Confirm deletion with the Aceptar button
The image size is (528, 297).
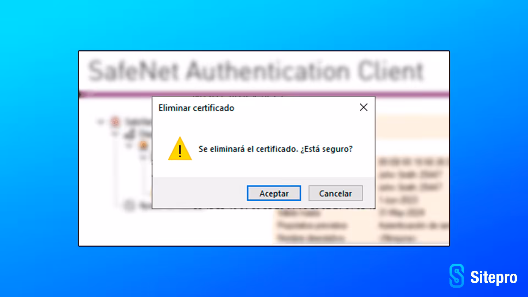(274, 193)
